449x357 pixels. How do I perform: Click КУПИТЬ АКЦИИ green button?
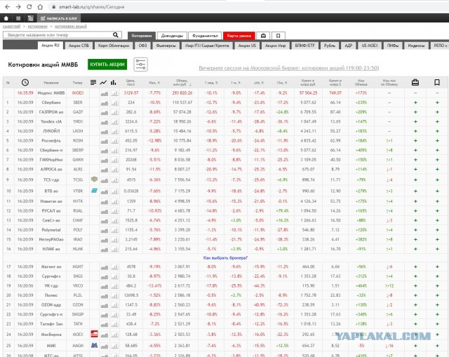point(107,65)
